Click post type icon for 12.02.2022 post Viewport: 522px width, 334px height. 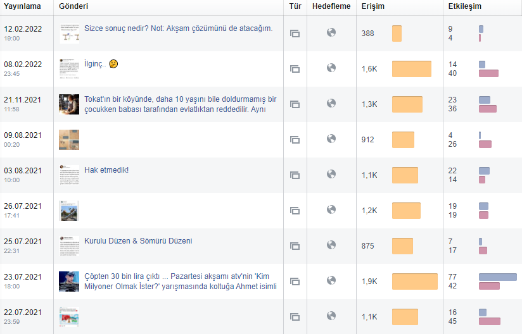295,34
